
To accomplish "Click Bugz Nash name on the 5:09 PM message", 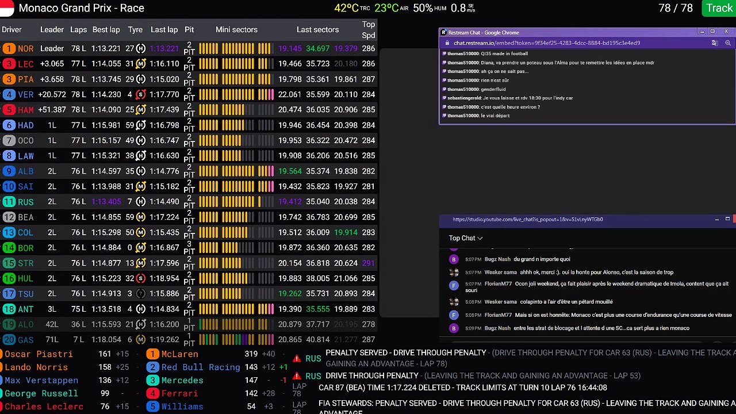I will 497,328.
